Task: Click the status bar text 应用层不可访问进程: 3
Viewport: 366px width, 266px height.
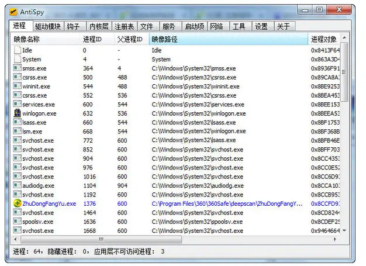Action: click(x=129, y=251)
